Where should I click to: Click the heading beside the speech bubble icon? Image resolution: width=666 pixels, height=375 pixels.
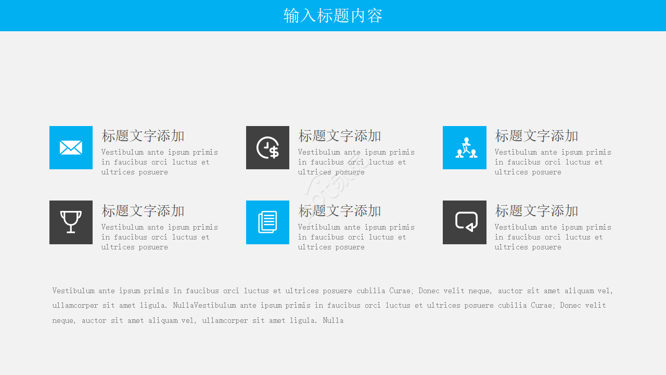point(536,211)
